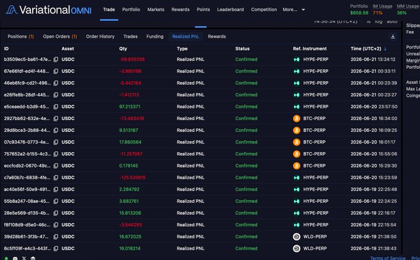The height and width of the screenshot is (260, 420).
Task: Click the Type column header
Action: pos(182,49)
